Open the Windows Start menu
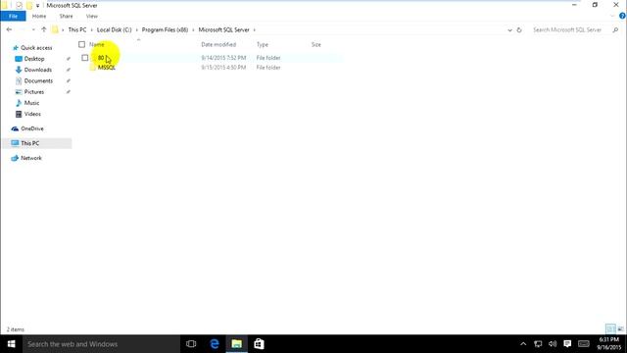627x353 pixels. 11,344
